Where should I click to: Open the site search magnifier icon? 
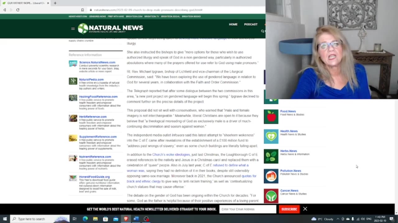[x=262, y=31]
